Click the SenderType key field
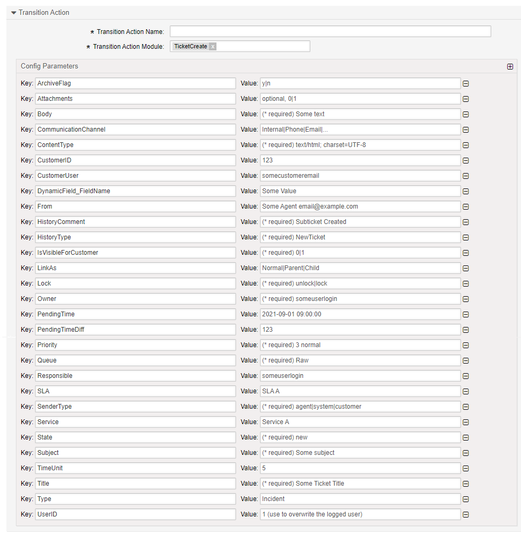 (x=135, y=407)
